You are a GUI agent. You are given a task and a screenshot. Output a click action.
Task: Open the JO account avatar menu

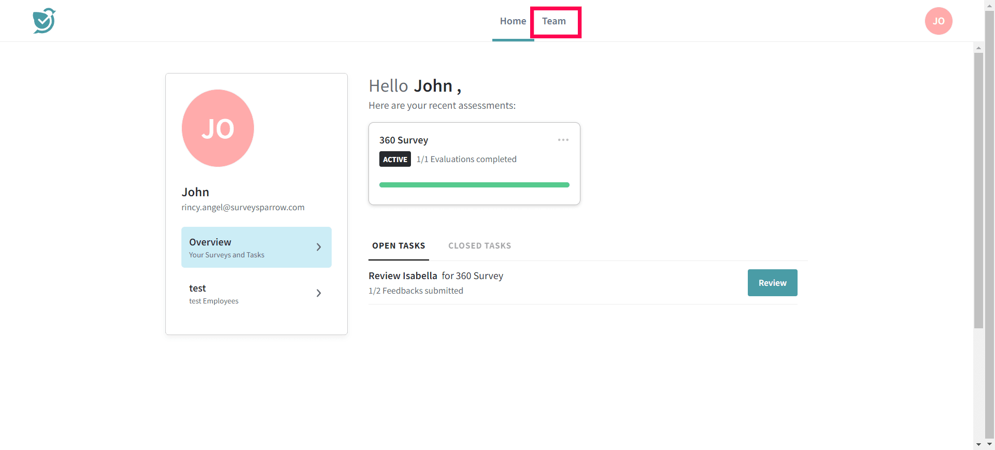(x=938, y=21)
